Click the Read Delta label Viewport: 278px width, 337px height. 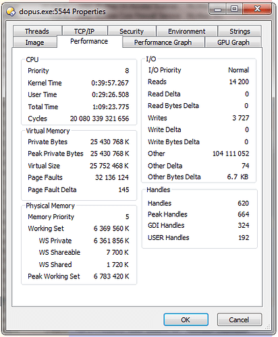(x=164, y=94)
